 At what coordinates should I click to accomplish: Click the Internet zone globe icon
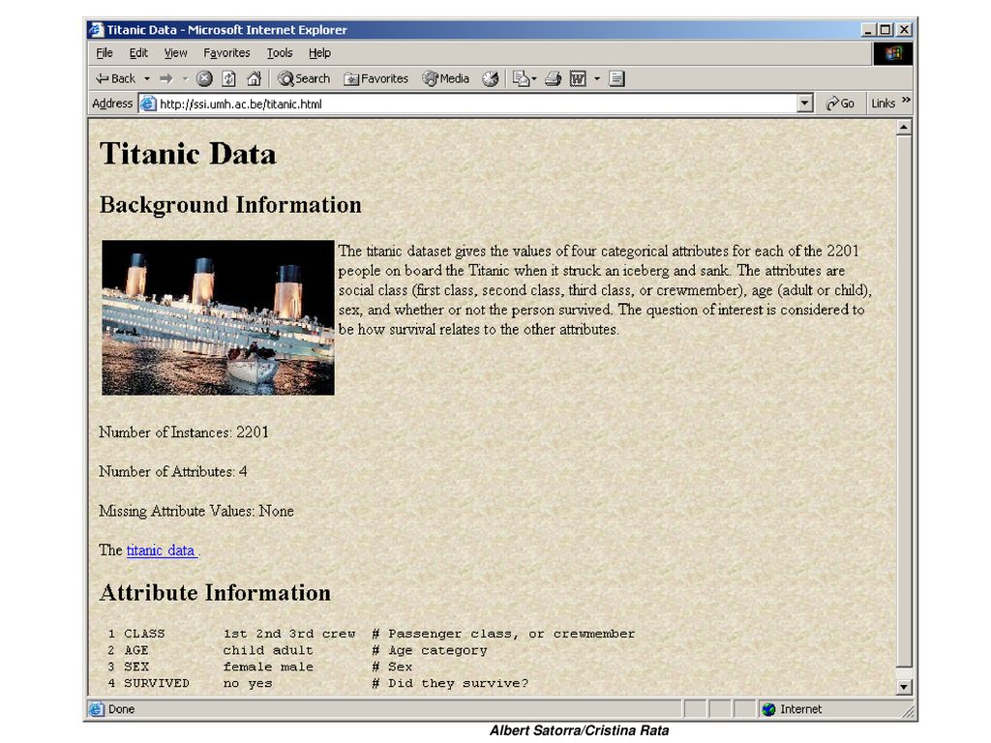(x=769, y=709)
